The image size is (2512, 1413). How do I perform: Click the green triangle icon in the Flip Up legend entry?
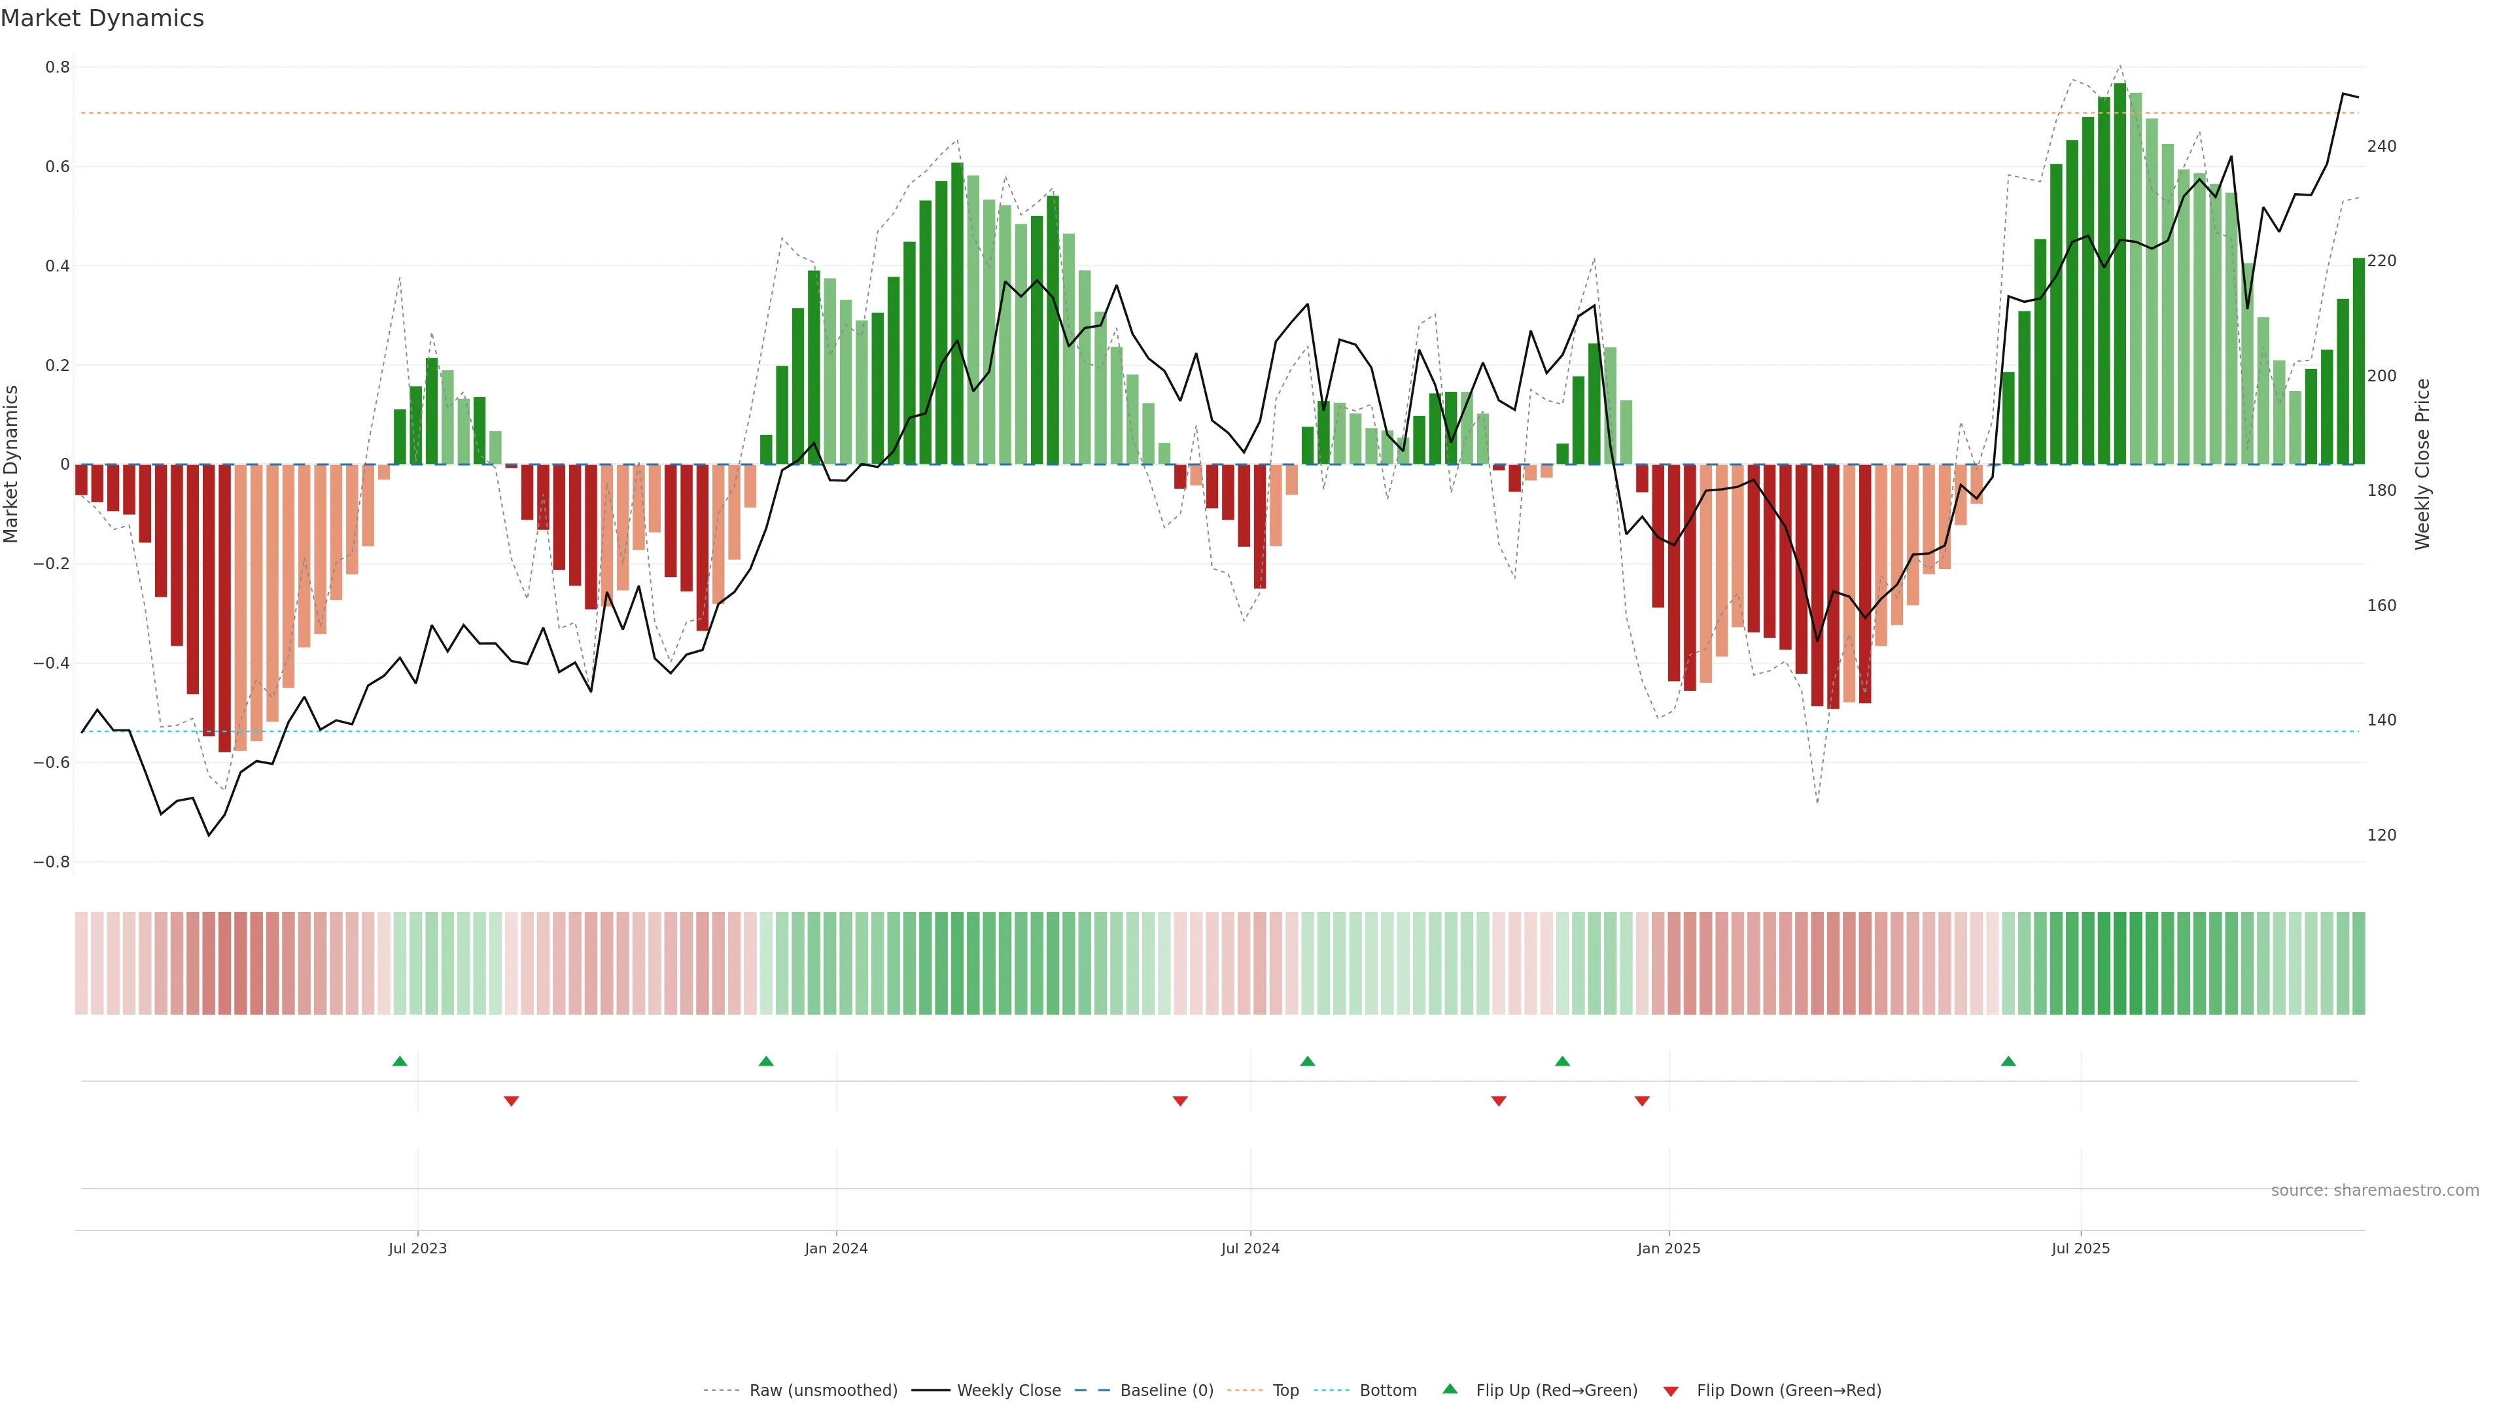(1450, 1389)
